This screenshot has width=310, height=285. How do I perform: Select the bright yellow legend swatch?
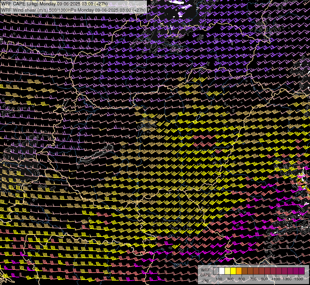[x=233, y=271]
